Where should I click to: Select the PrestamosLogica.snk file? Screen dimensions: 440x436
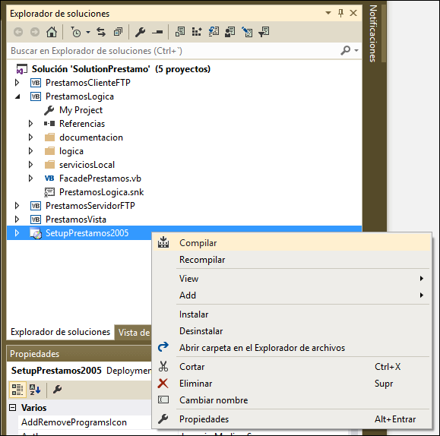pyautogui.click(x=101, y=192)
